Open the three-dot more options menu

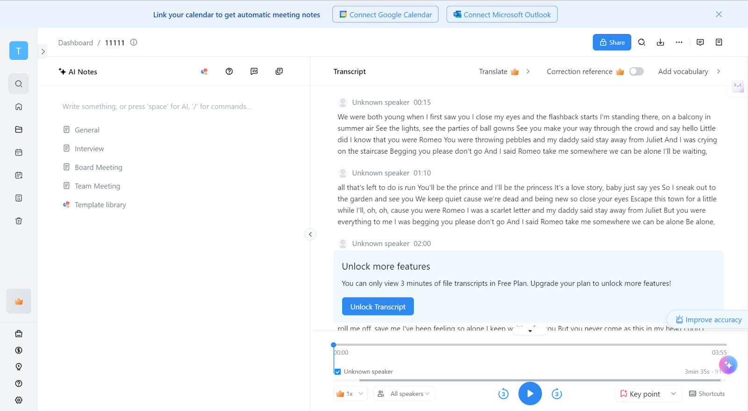[679, 43]
